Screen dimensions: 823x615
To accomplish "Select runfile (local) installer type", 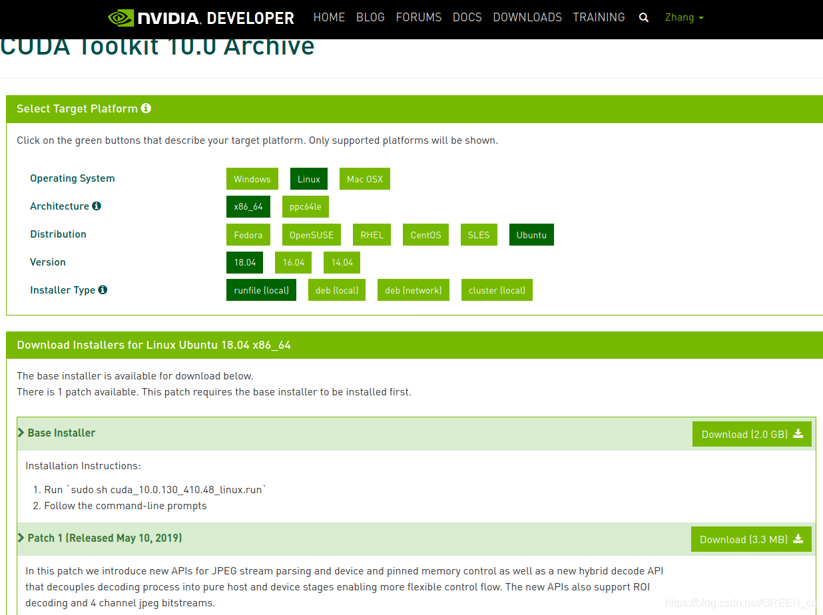I will 262,290.
